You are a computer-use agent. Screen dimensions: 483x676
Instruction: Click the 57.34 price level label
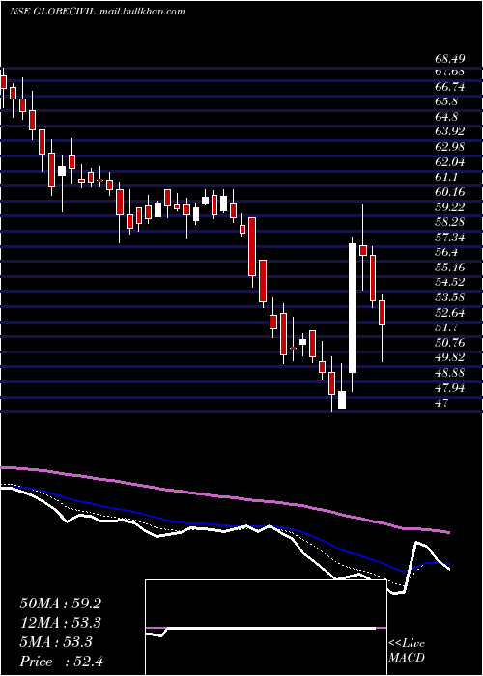(x=449, y=238)
